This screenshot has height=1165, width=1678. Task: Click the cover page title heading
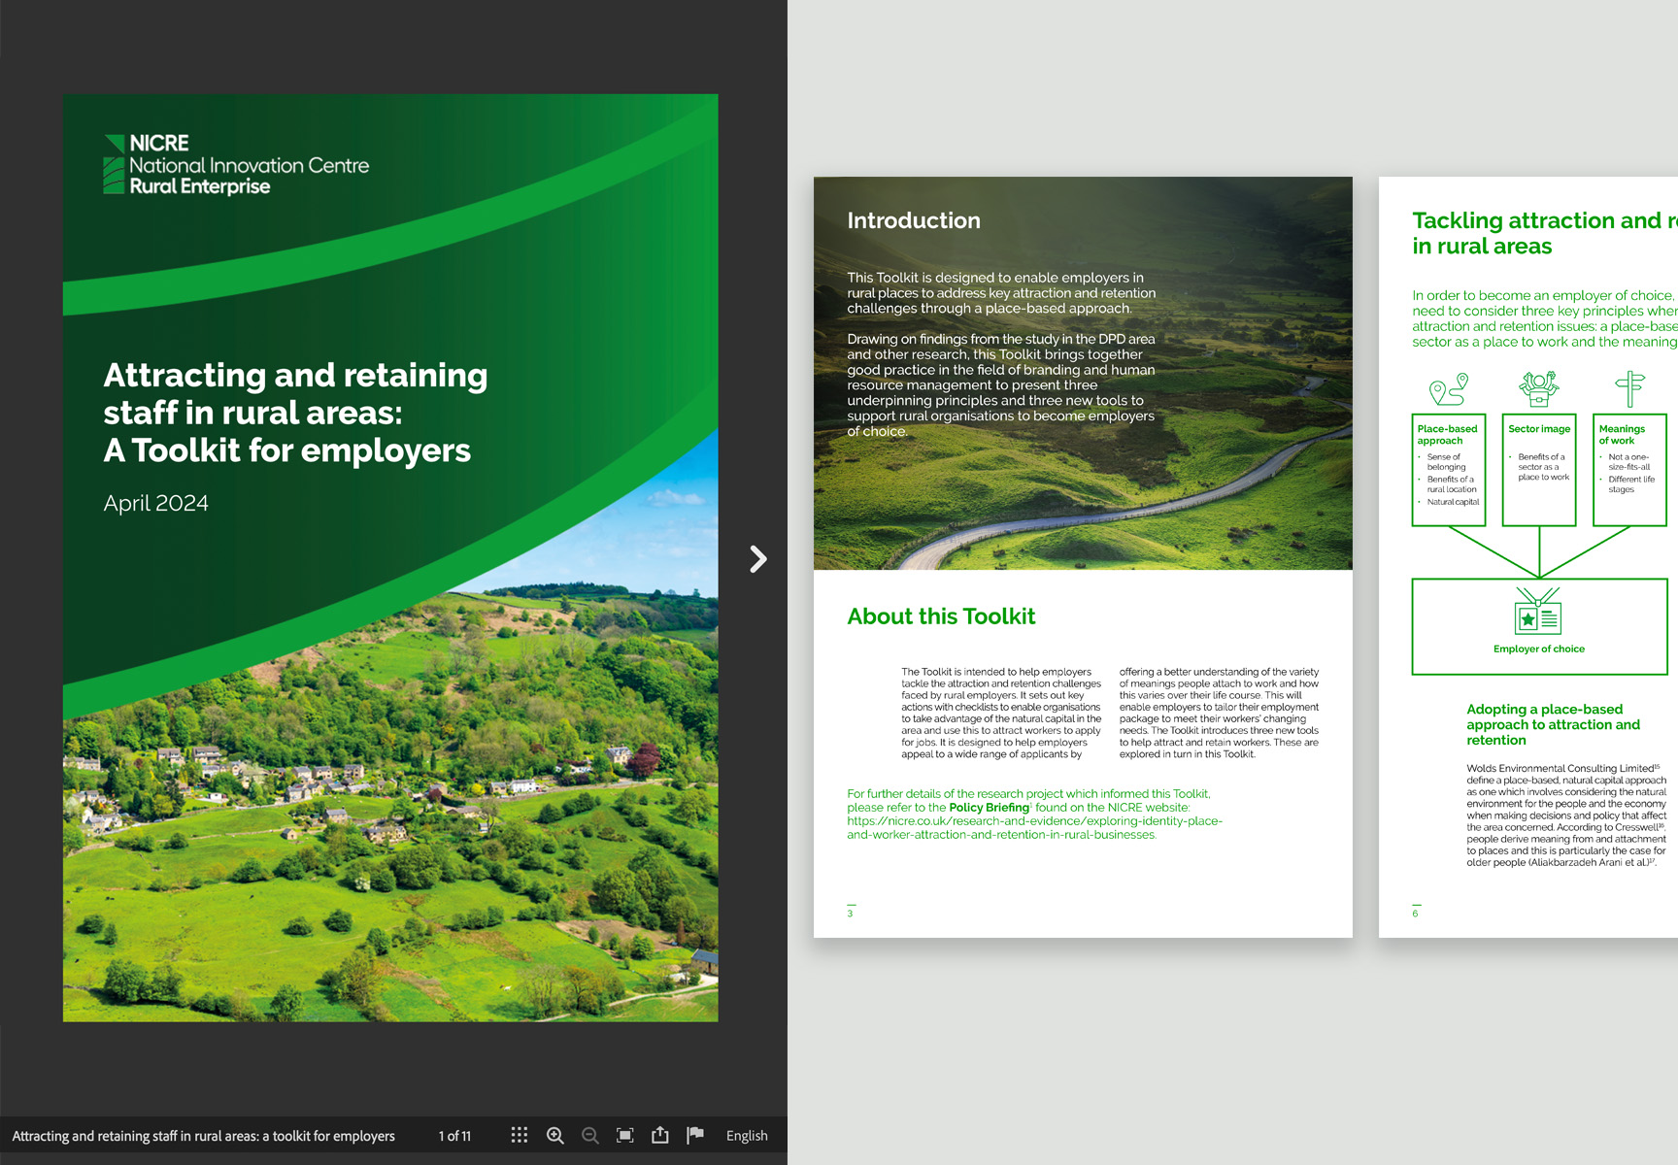pos(295,413)
